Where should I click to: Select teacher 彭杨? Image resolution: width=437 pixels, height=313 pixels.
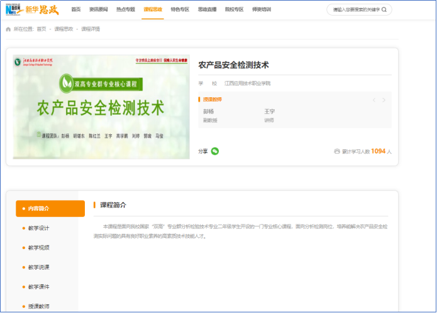coord(209,112)
